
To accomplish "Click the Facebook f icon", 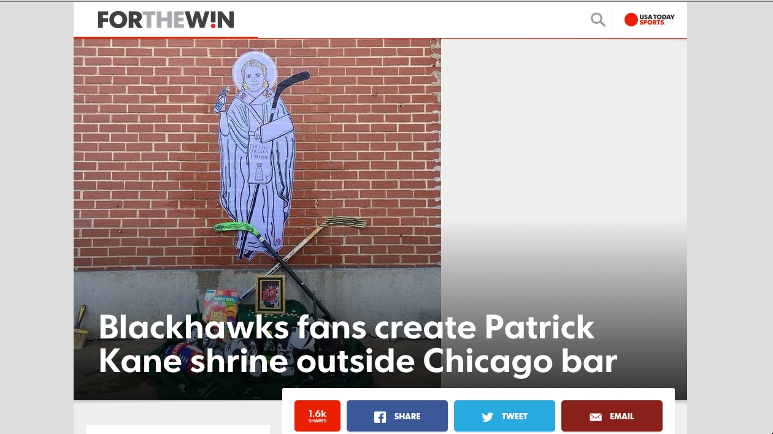I will [x=380, y=417].
